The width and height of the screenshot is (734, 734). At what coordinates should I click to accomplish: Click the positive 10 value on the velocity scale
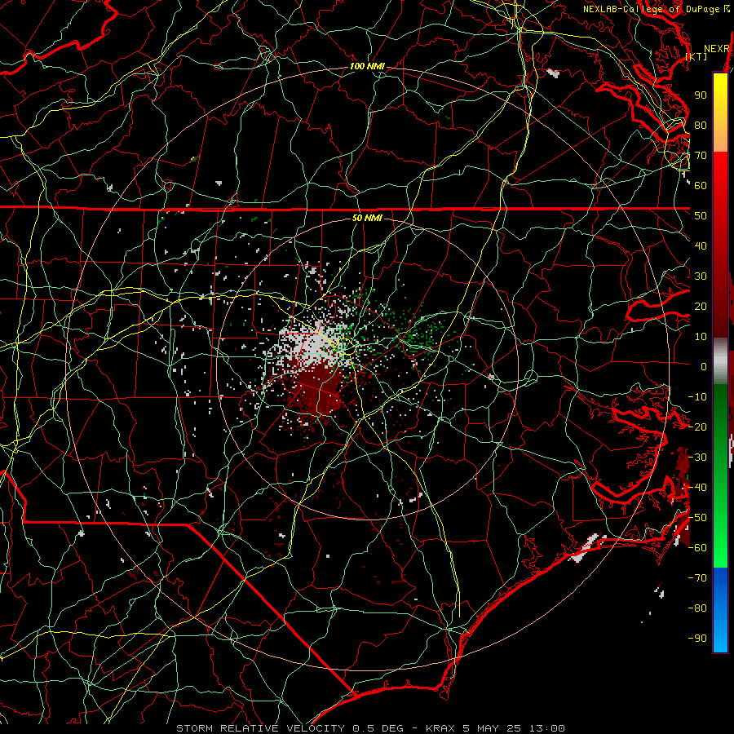coord(701,337)
